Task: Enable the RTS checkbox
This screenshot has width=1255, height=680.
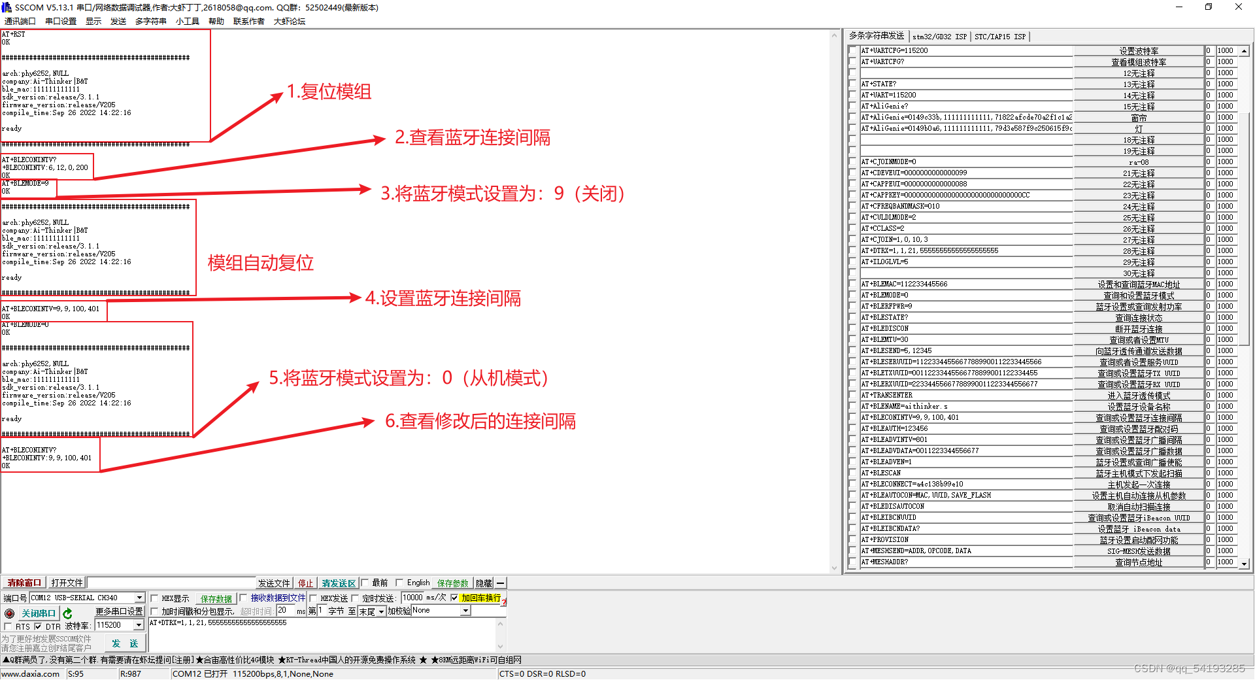Action: pyautogui.click(x=8, y=626)
